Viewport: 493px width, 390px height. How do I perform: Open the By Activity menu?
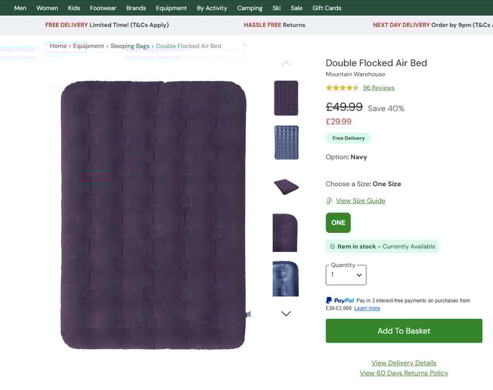tap(212, 8)
